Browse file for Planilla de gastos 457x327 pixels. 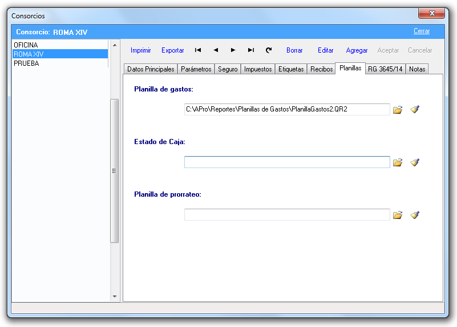(398, 109)
